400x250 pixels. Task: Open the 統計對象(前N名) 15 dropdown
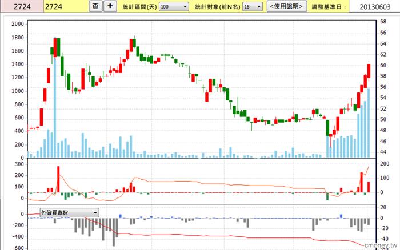[253, 7]
